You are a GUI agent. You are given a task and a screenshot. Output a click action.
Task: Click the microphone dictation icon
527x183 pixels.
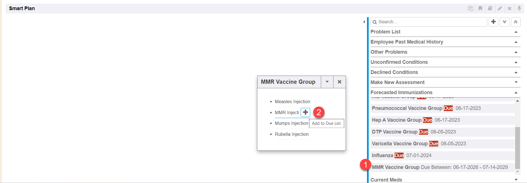click(519, 8)
